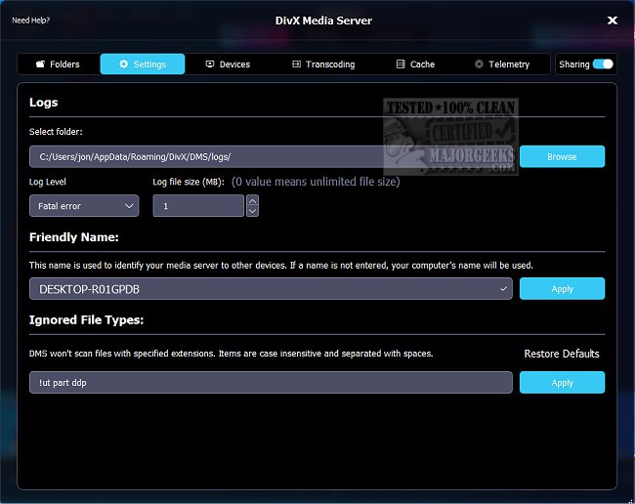Viewport: 635px width, 504px height.
Task: Decrease log file size with down arrow
Action: (252, 211)
